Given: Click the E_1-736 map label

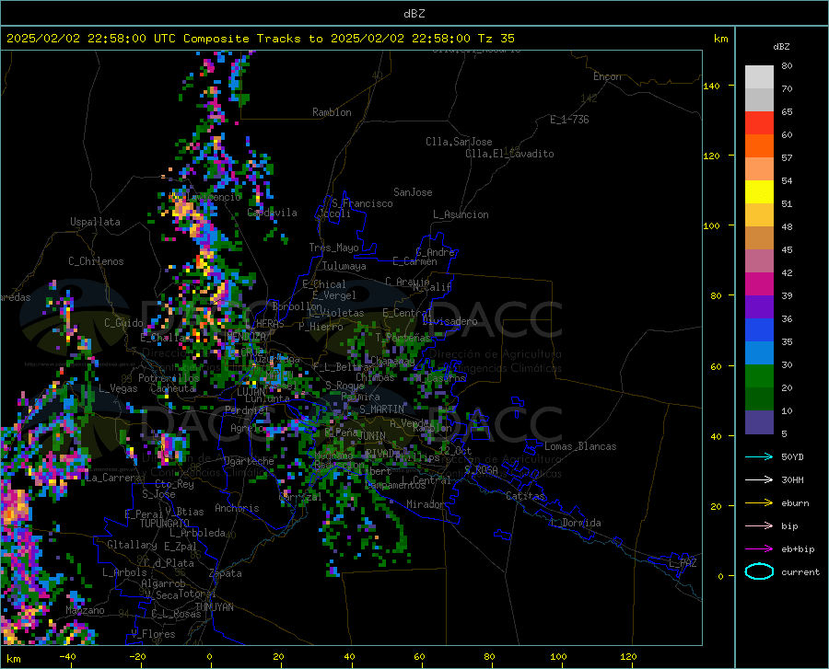Looking at the screenshot, I should [569, 120].
